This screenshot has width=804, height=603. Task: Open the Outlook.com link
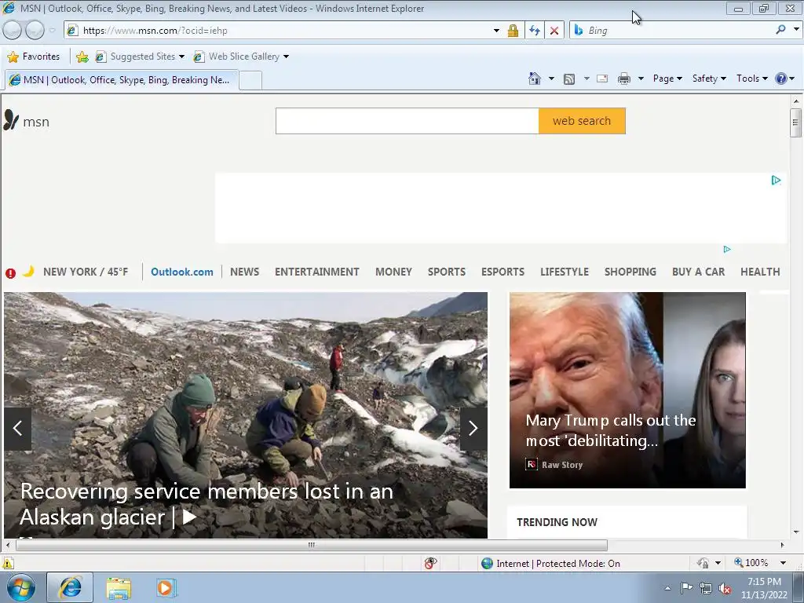point(182,272)
